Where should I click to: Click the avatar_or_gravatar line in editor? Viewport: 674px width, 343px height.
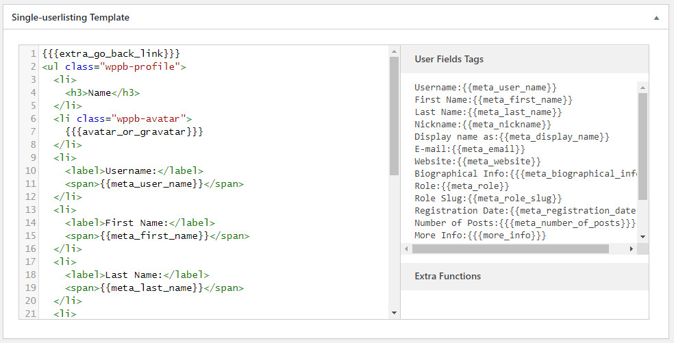coord(134,131)
